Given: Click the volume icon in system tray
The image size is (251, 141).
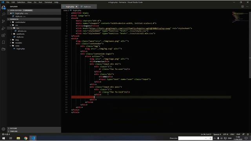Looking at the screenshot, I should pos(222,138).
